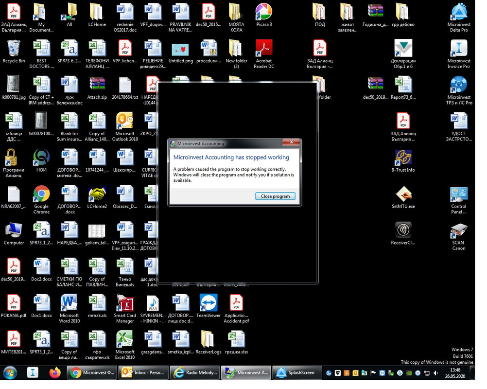Image resolution: width=487 pixels, height=389 pixels.
Task: Select the ReceiverLogs folder
Action: point(209,342)
